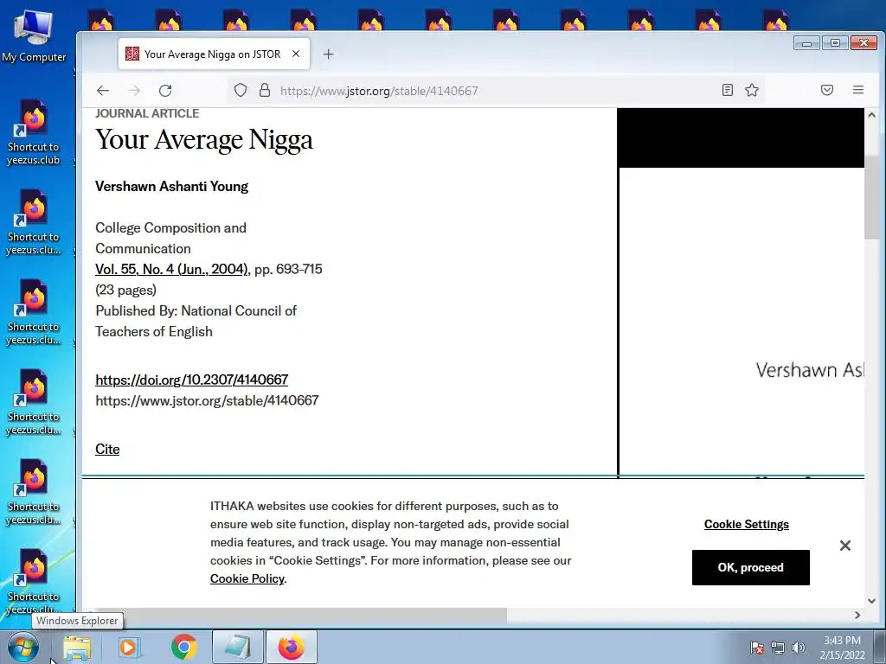Open the Firefox hamburger menu

click(x=858, y=90)
